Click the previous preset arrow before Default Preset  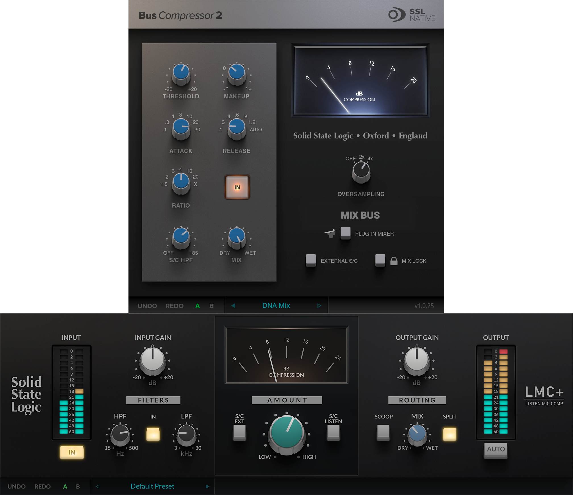point(97,486)
